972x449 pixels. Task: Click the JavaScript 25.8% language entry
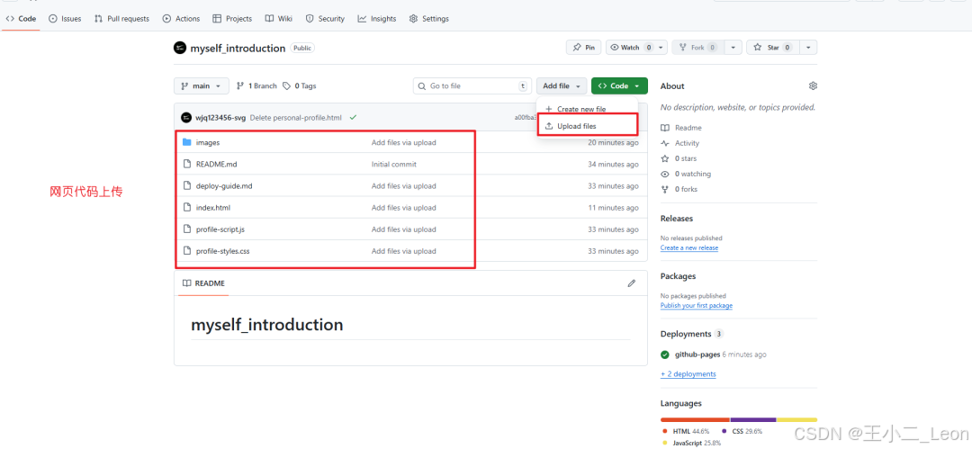(692, 443)
